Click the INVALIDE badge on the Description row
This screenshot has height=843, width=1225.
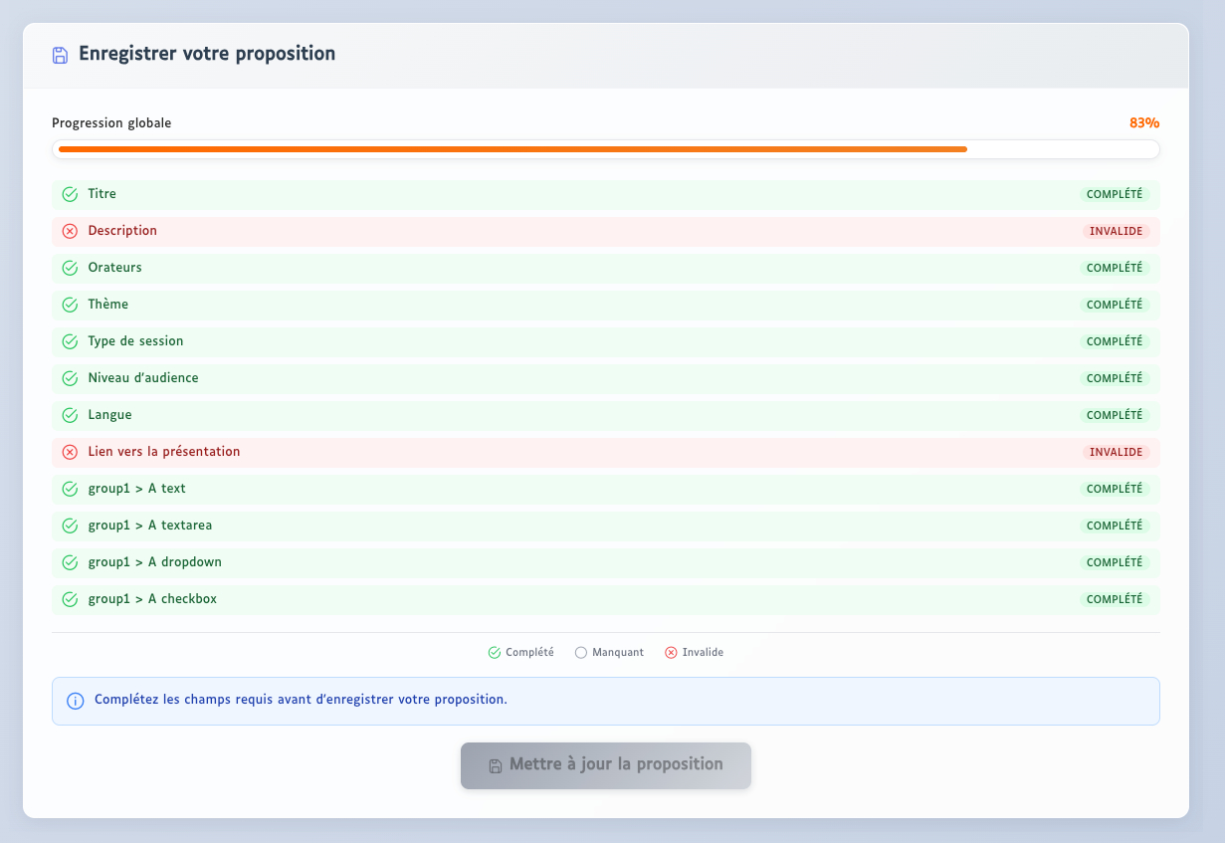1116,231
